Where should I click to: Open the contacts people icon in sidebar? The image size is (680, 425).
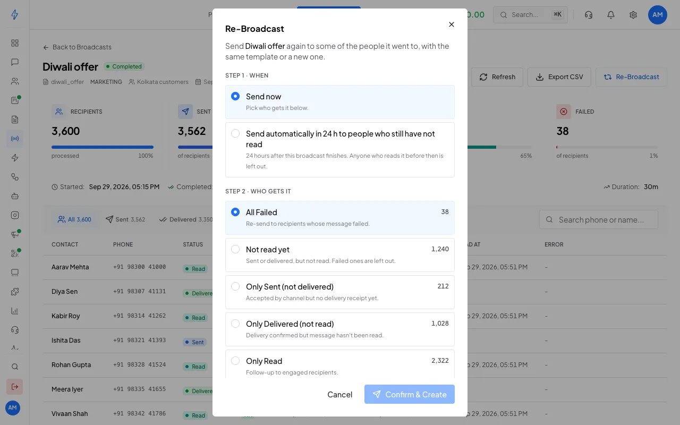tap(15, 81)
